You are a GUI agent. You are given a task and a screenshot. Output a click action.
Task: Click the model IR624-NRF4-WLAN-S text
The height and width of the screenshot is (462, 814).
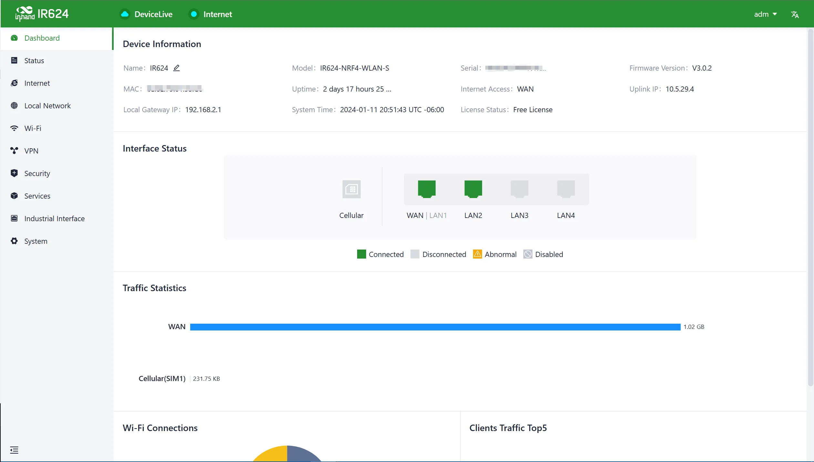[355, 68]
